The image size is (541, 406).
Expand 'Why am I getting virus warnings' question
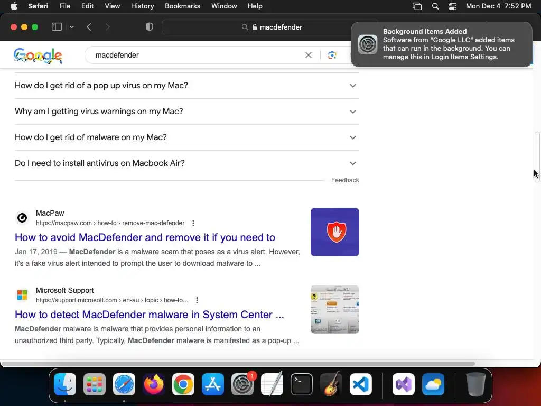click(x=186, y=112)
